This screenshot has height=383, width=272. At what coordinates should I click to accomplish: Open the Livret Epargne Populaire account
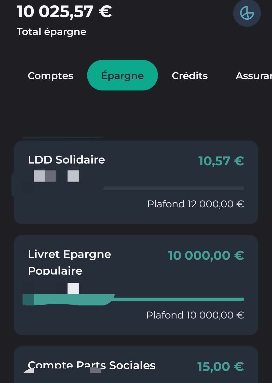136,285
